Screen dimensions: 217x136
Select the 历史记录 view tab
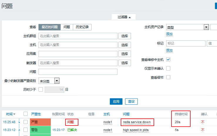(x=82, y=27)
